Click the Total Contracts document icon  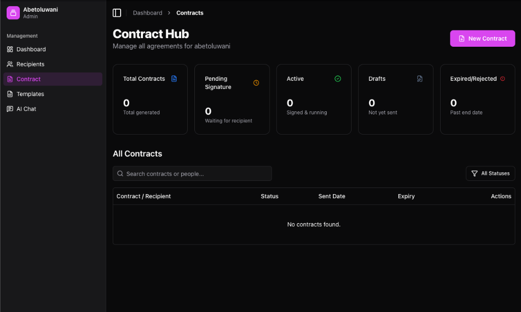[174, 79]
